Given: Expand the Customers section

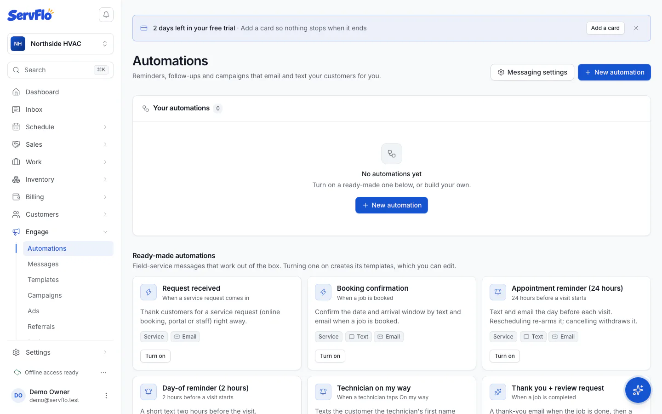Looking at the screenshot, I should (60, 214).
